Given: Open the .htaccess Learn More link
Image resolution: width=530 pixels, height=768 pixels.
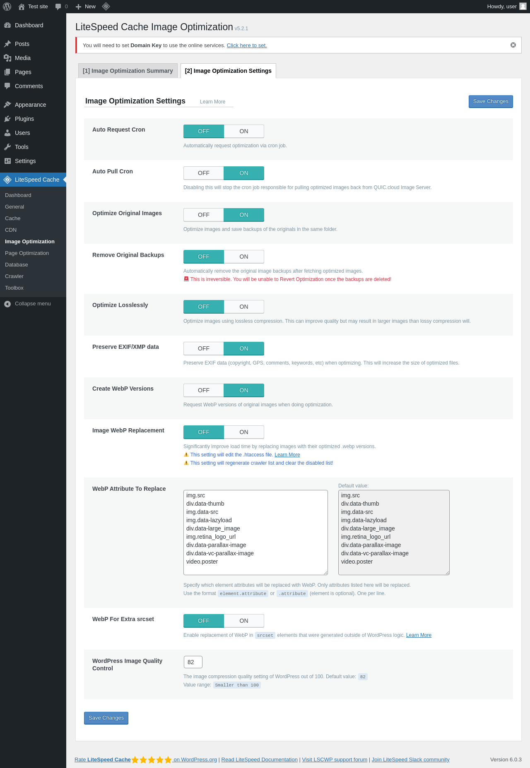Looking at the screenshot, I should [x=287, y=455].
